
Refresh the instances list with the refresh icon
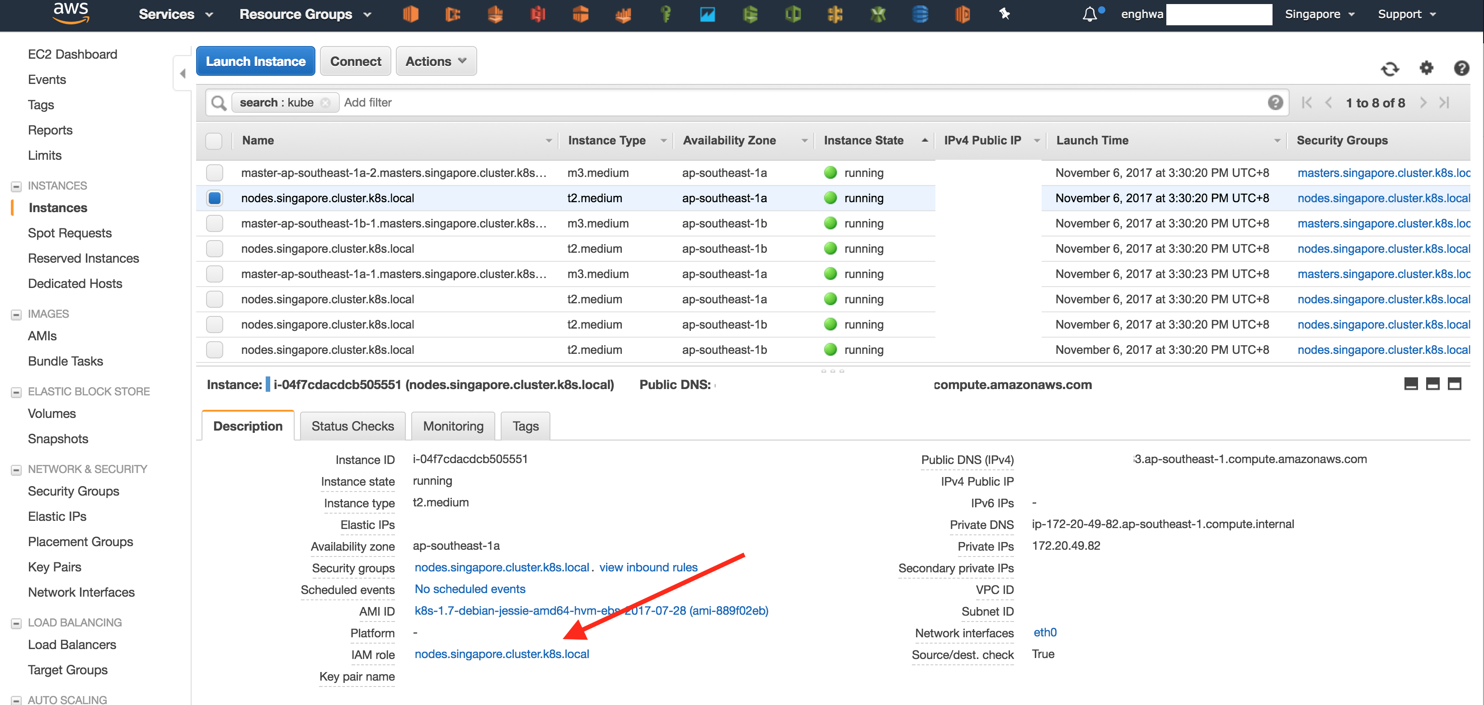coord(1390,69)
